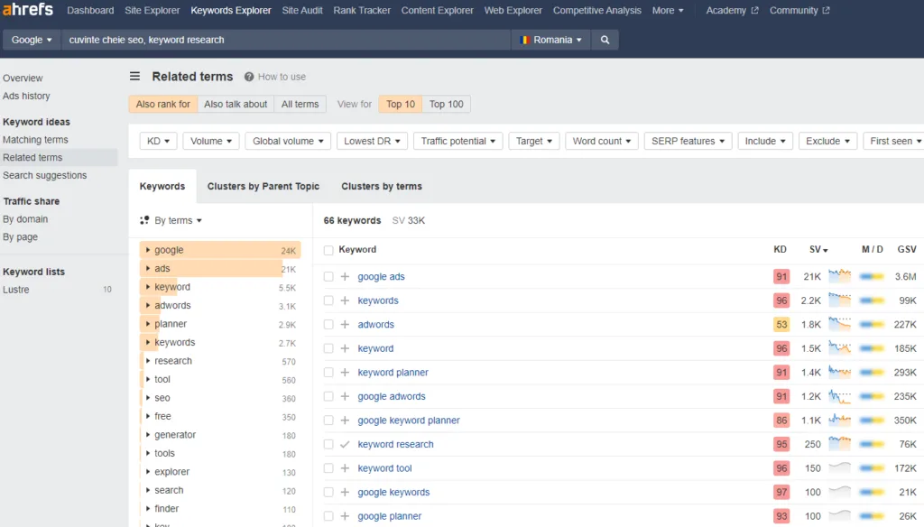Open the Lustre keyword list
924x527 pixels.
tap(16, 290)
